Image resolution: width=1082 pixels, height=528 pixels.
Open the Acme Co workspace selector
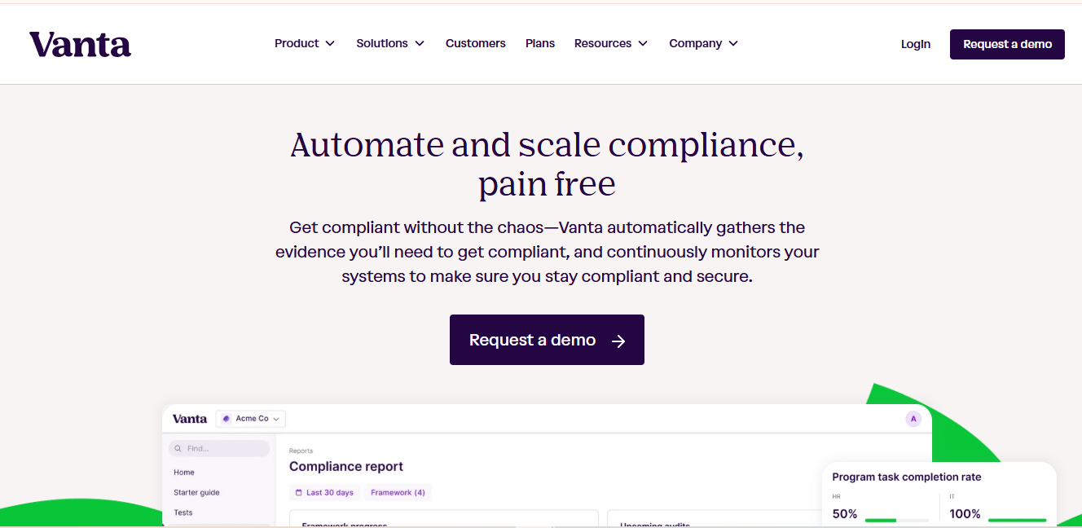click(251, 419)
